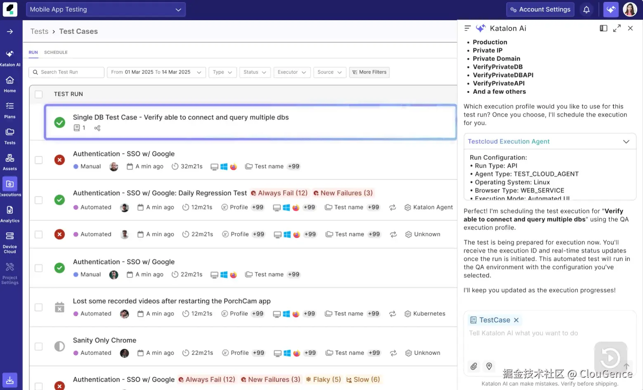Click share icon under Single DB Test Case
The height and width of the screenshot is (390, 643).
[x=97, y=128]
